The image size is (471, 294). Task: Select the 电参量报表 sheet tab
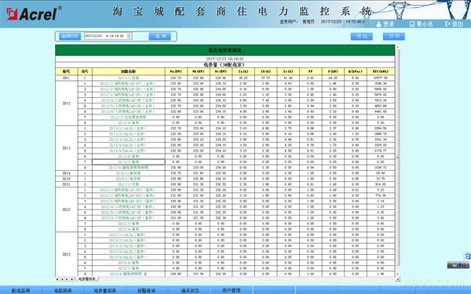(86, 279)
